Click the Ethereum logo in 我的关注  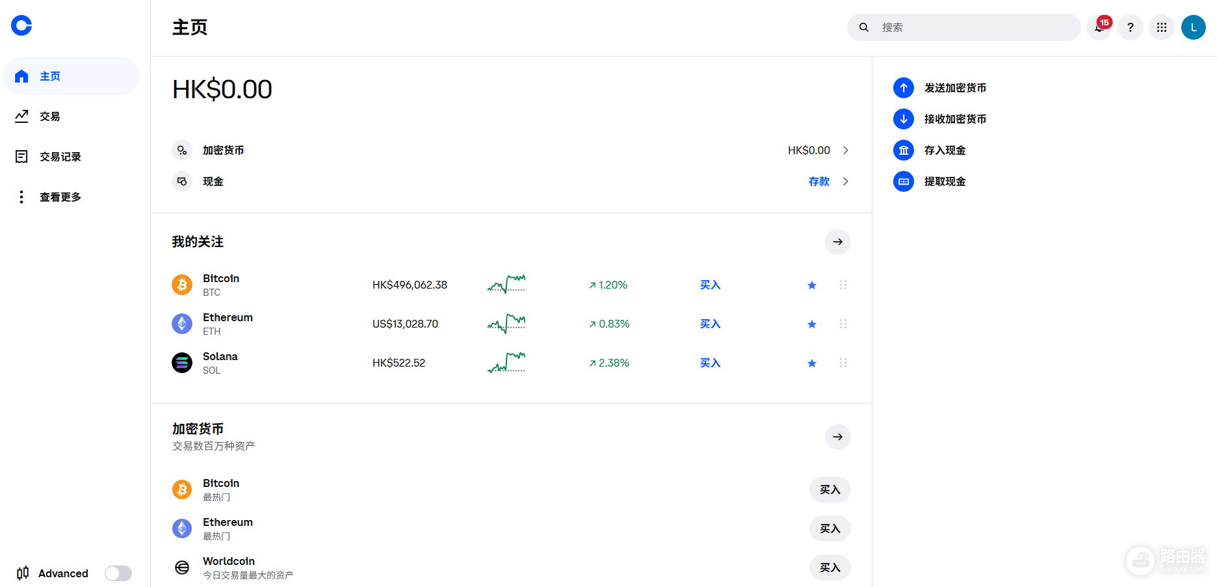[x=182, y=324]
